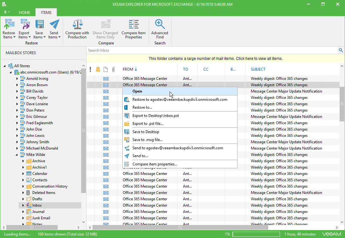
Task: Sort by the TO column header
Action: tap(186, 69)
